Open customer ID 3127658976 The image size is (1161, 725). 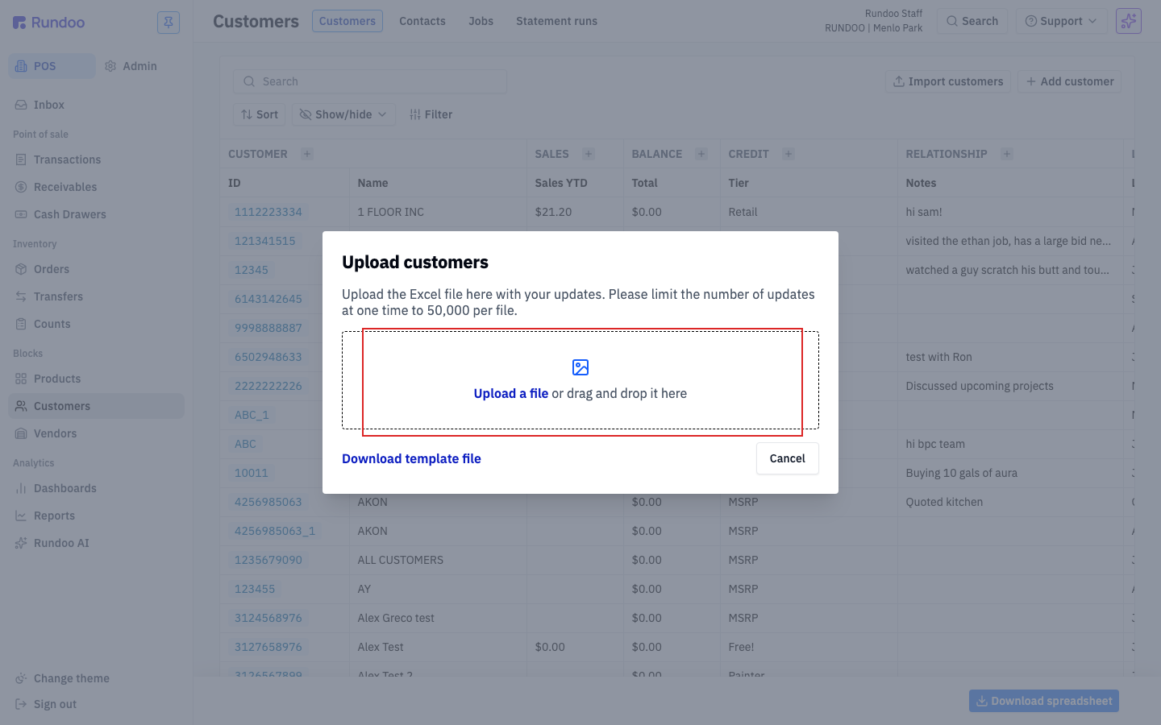[x=268, y=647]
